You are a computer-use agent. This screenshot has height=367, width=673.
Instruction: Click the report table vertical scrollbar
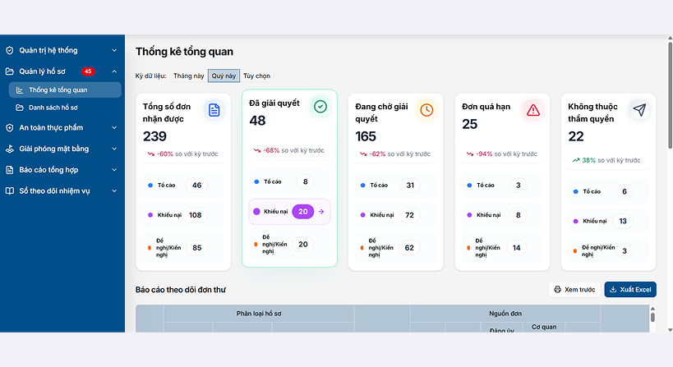[x=652, y=319]
